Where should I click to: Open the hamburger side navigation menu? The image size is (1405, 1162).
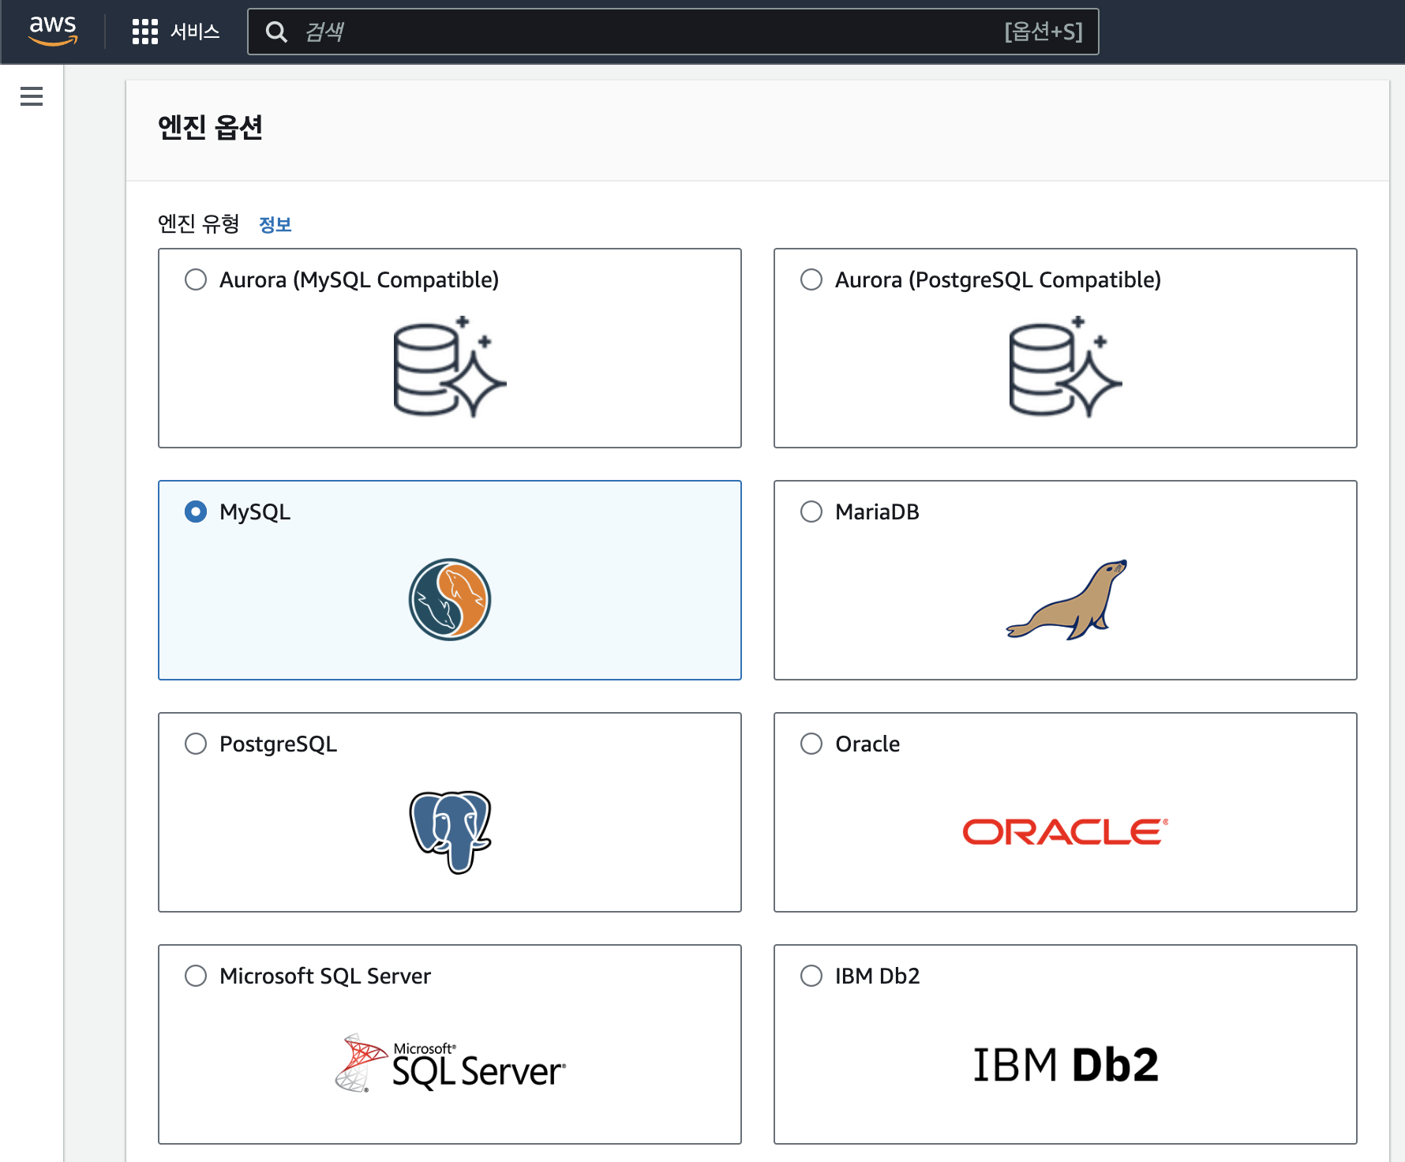click(x=32, y=96)
